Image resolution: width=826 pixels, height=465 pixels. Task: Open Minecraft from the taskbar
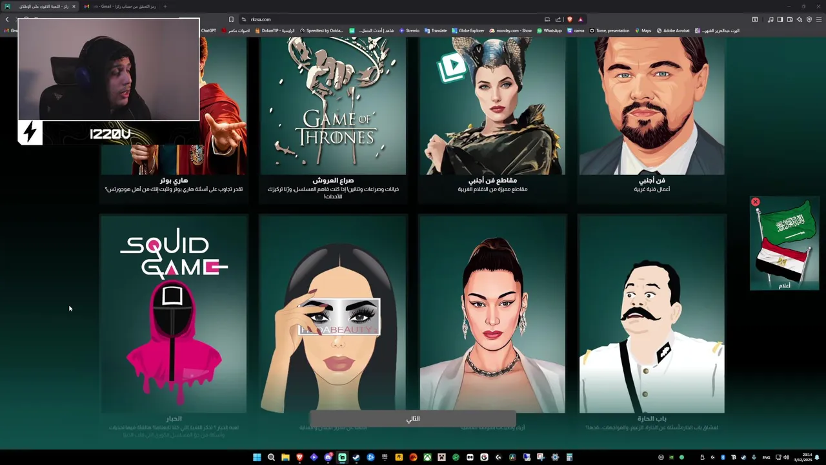click(441, 457)
